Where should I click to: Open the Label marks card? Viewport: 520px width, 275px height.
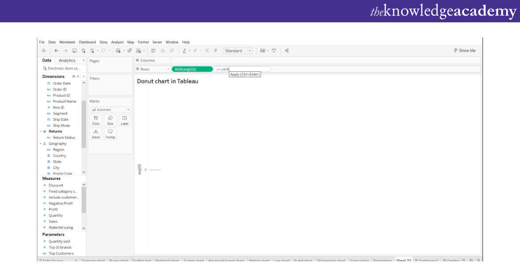(x=125, y=120)
